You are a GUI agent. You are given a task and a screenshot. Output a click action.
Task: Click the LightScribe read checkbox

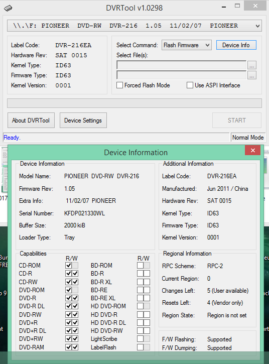(140, 339)
